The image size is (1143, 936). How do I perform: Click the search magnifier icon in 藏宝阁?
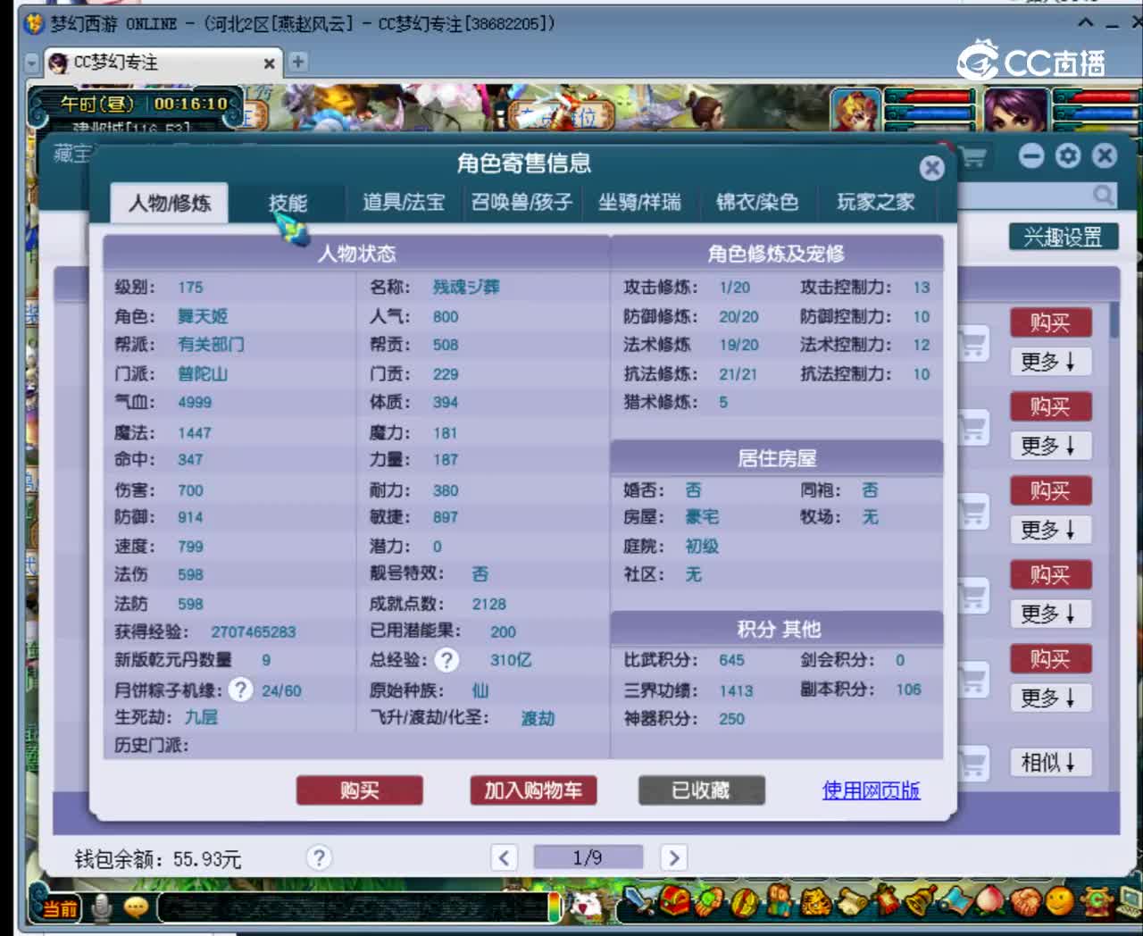(1104, 195)
